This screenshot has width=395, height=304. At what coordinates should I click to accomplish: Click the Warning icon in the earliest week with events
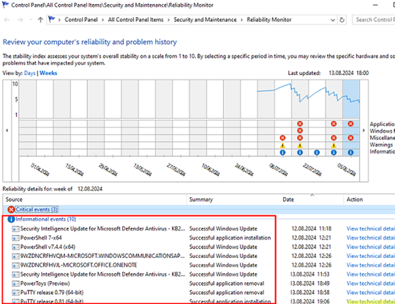(x=283, y=145)
